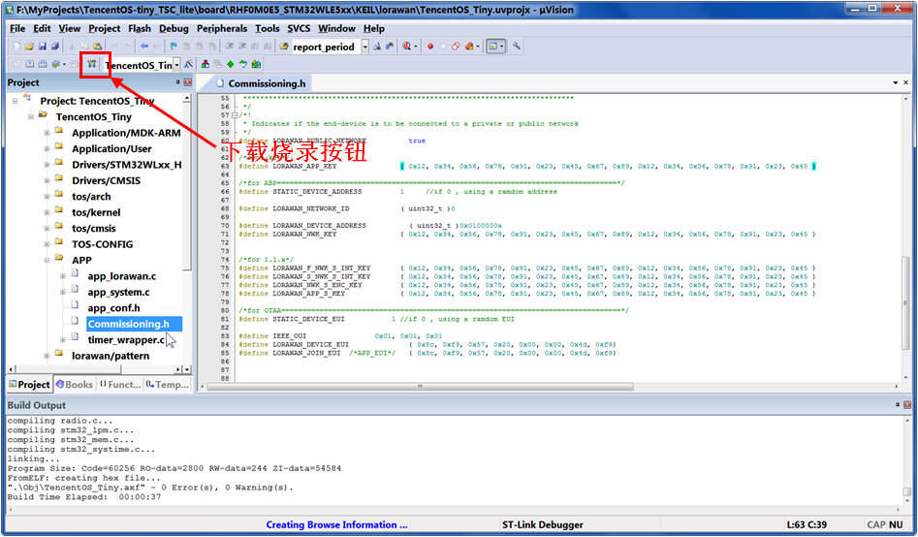The image size is (918, 537).
Task: Expand the tos/kernel folder
Action: point(47,212)
